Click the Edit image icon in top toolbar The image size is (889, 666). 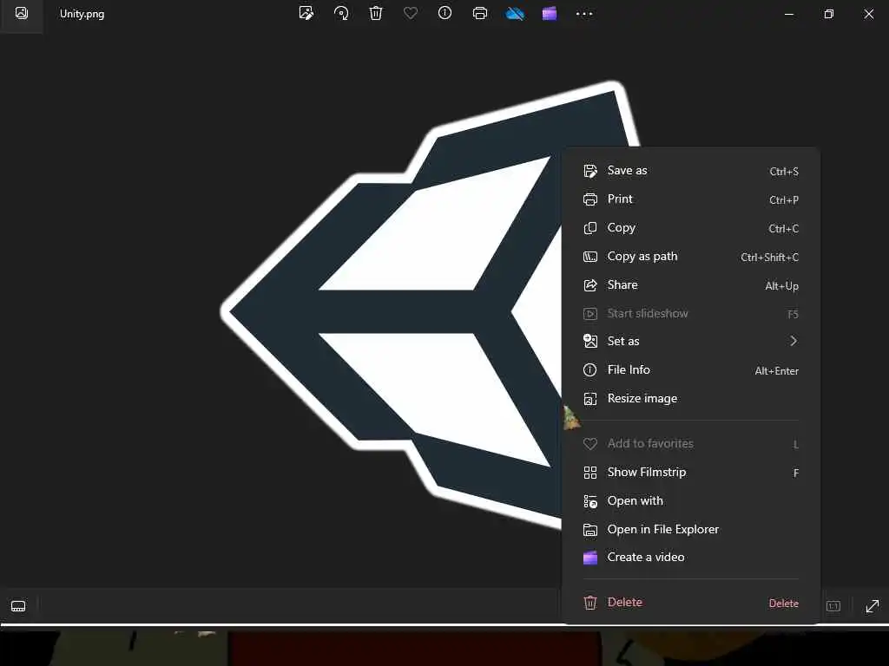(306, 13)
